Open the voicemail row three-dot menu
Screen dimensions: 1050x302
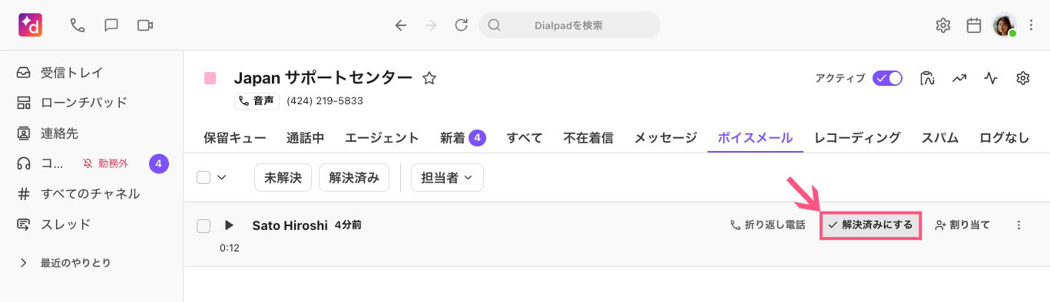pyautogui.click(x=1019, y=225)
